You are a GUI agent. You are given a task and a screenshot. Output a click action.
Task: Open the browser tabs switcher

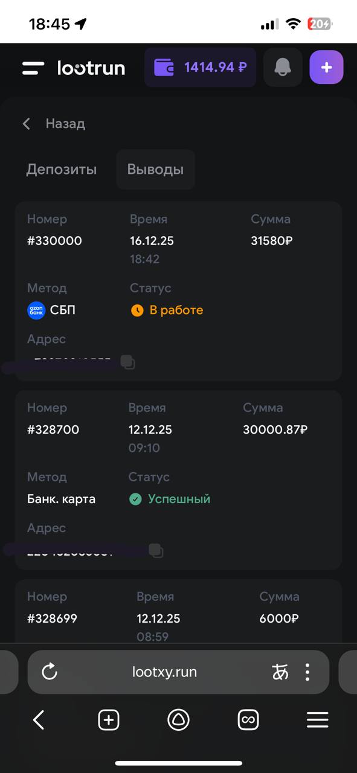pos(248,719)
